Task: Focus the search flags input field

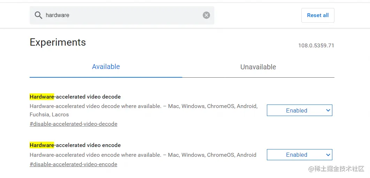Action: [122, 15]
